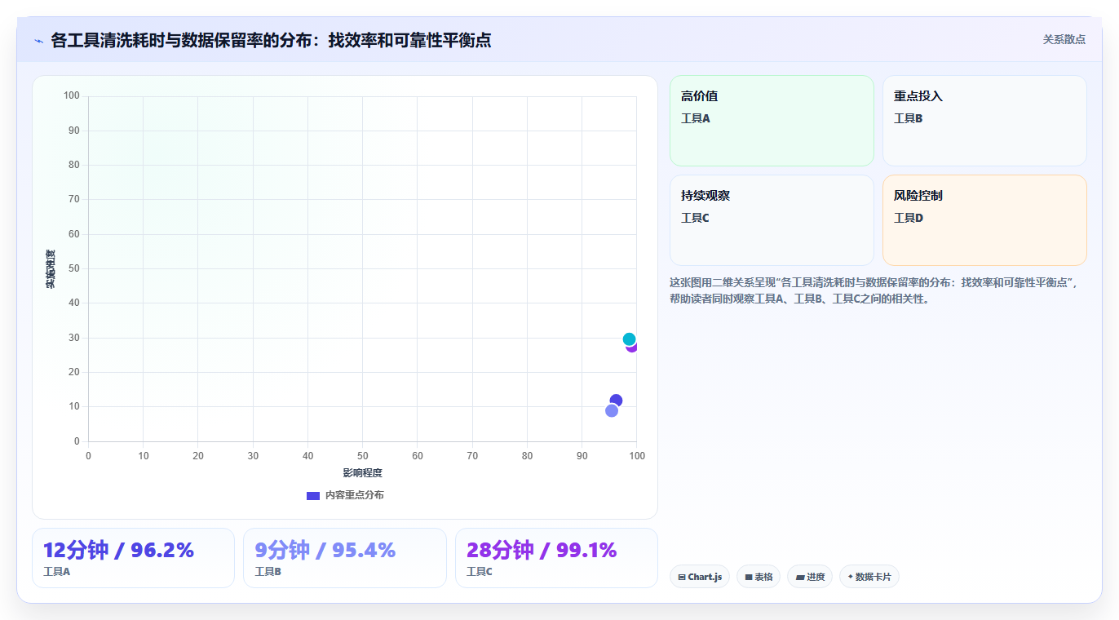Click the 工具B label under 9分钟
This screenshot has width=1119, height=620.
(268, 572)
